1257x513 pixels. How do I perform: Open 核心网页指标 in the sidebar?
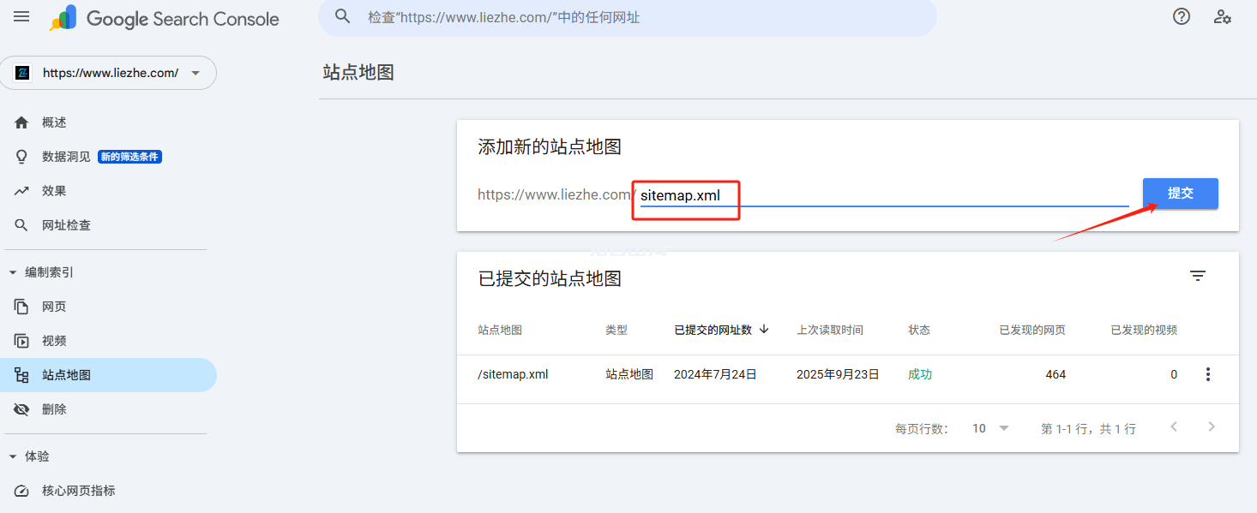(x=108, y=491)
